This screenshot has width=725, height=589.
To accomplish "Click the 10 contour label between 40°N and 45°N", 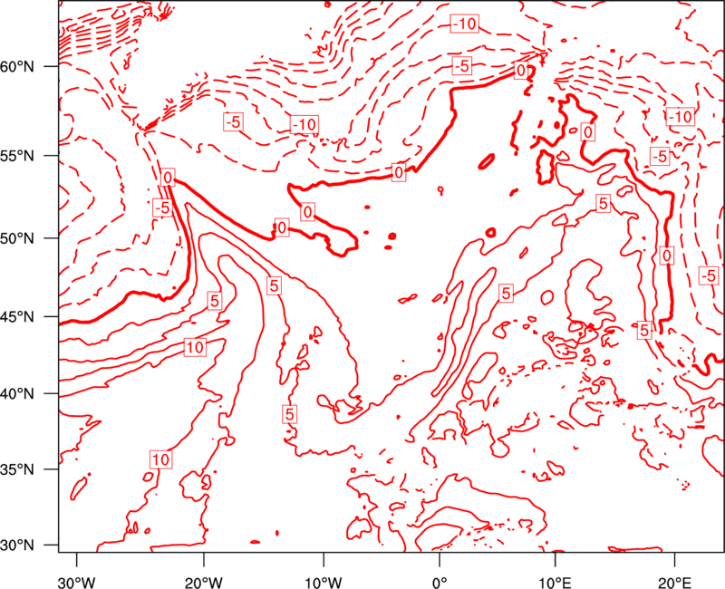I will [x=194, y=347].
